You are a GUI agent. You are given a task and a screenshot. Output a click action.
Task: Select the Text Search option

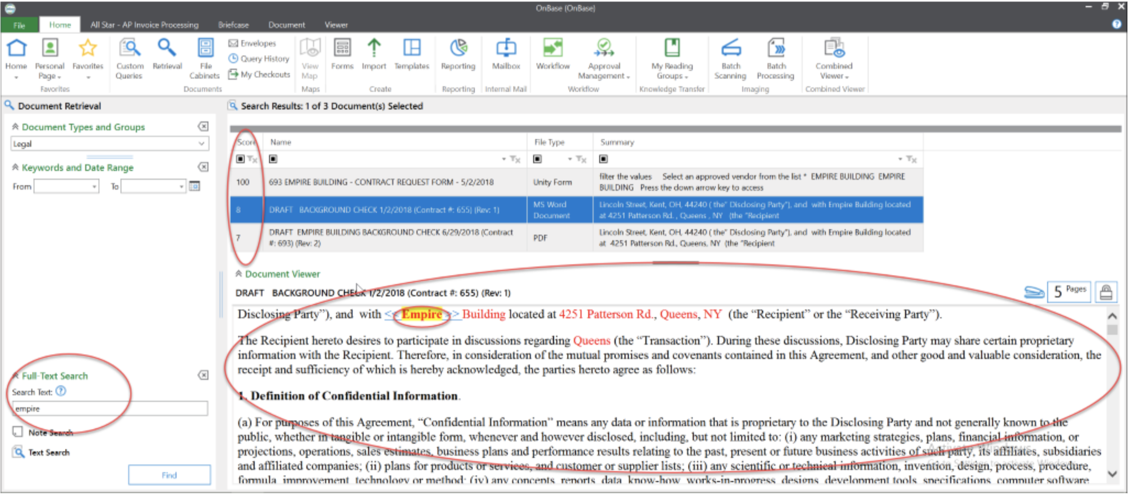(49, 452)
